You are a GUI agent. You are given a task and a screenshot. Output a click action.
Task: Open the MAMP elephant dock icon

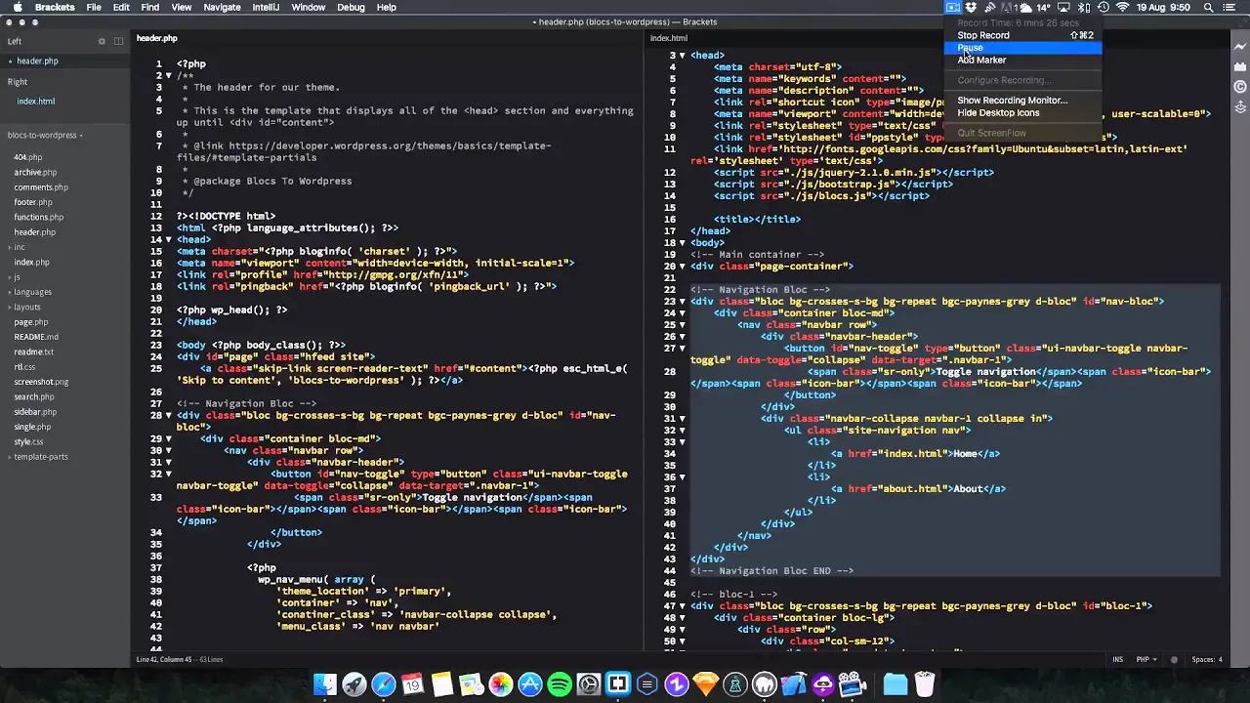(765, 684)
